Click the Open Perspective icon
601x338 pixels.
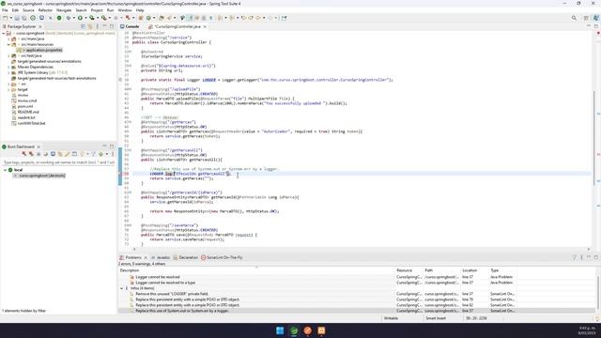tap(586, 18)
